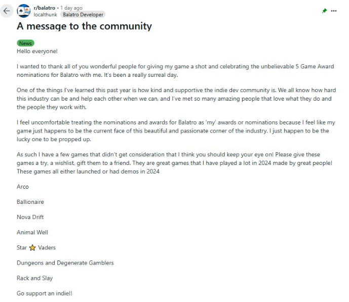Select the Animal Well game name
The image size is (349, 302).
click(x=32, y=232)
